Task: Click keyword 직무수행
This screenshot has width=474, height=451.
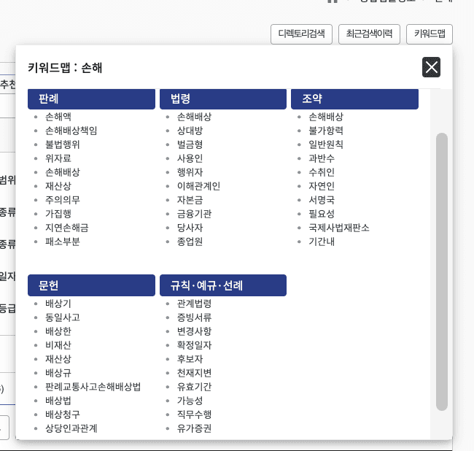Action: (195, 415)
